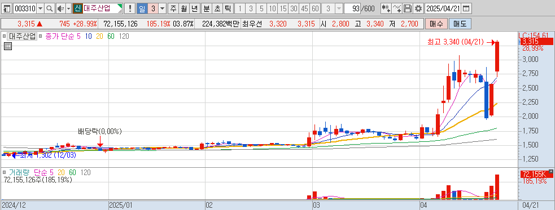Viewport: 555px width, 210px height.
Task: Open the stock code search magnifier
Action: click(50, 8)
